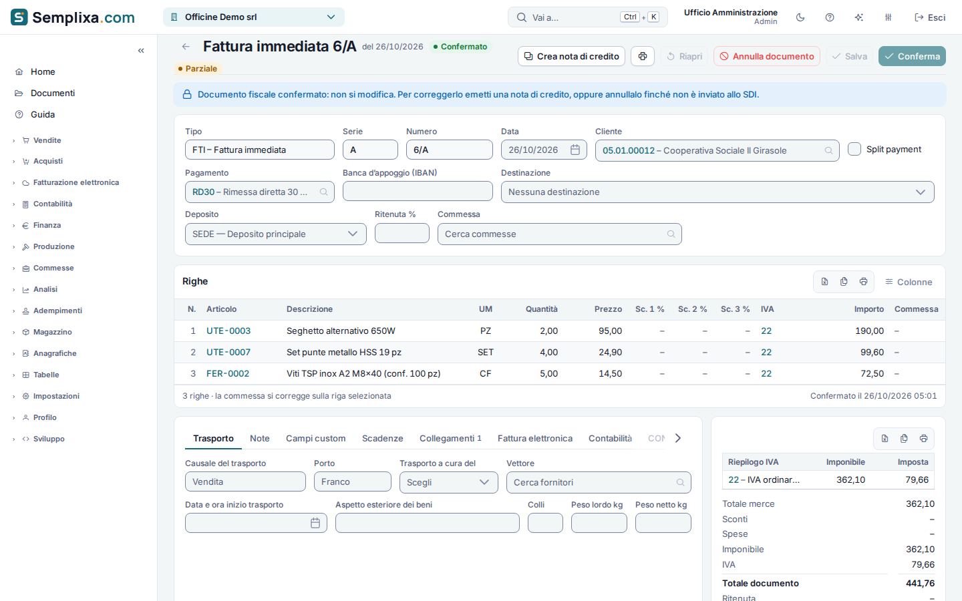Expand the Contabilità sidebar section
The width and height of the screenshot is (962, 601).
[52, 204]
